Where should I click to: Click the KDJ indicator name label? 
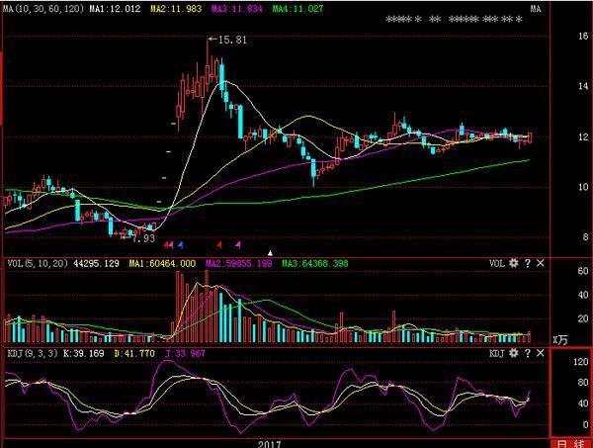(497, 353)
